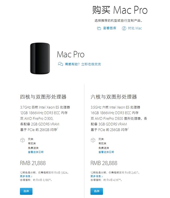The image size is (170, 198).
Task: Start online chat via 需要帮助？立即在线交流 text
Action: 83,64
